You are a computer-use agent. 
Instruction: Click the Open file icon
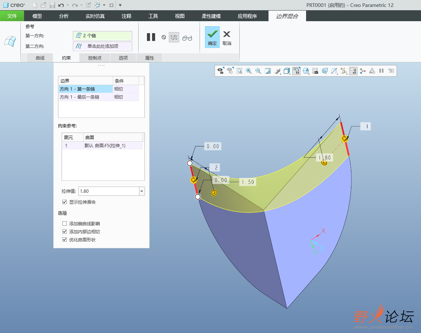(x=43, y=5)
